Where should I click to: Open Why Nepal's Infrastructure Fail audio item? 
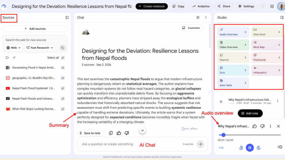click(x=249, y=101)
